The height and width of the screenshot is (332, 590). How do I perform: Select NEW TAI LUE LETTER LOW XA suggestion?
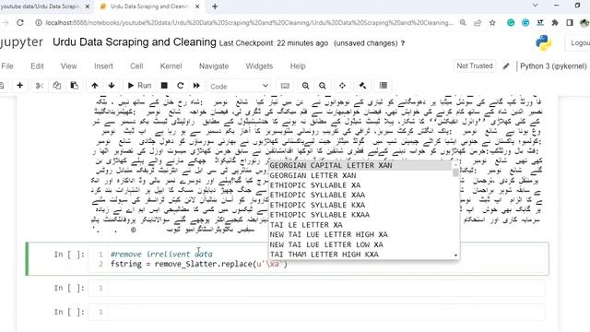coord(360,244)
